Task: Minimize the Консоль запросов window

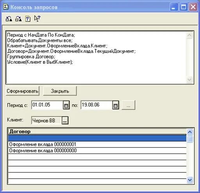Action: [x=174, y=7]
